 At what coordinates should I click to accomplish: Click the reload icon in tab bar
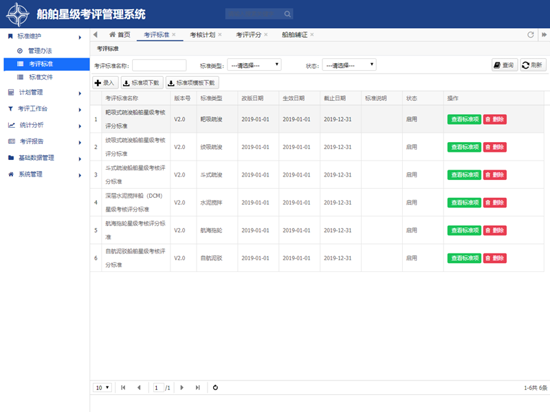(x=530, y=35)
